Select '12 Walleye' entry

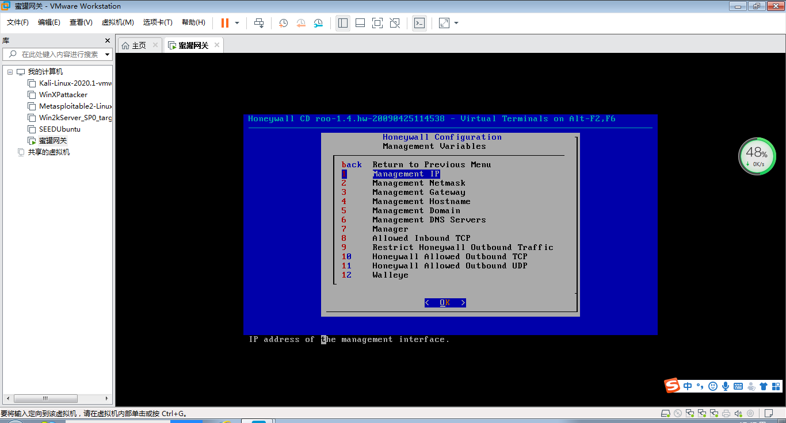[375, 275]
